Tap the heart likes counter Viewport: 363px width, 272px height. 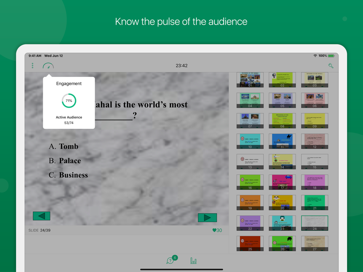click(217, 230)
